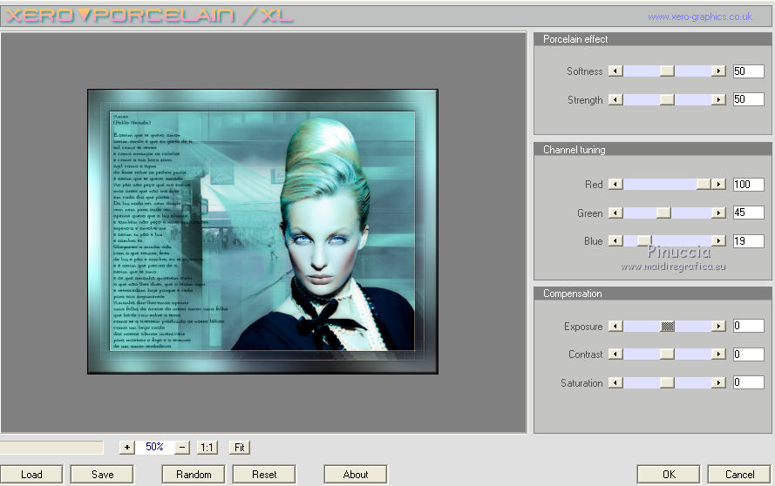Click the Saturation left arrow
The width and height of the screenshot is (775, 486).
click(x=615, y=382)
